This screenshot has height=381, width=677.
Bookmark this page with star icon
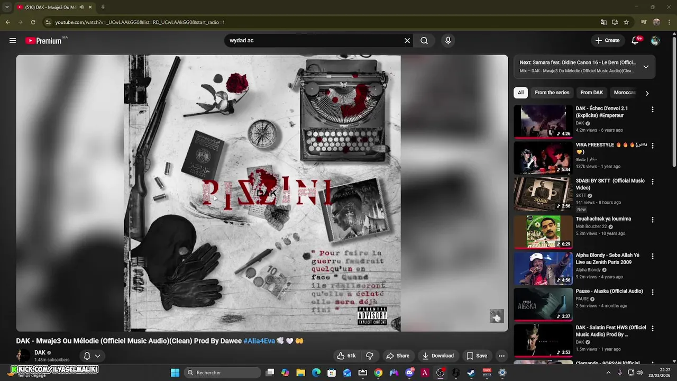[x=626, y=22]
